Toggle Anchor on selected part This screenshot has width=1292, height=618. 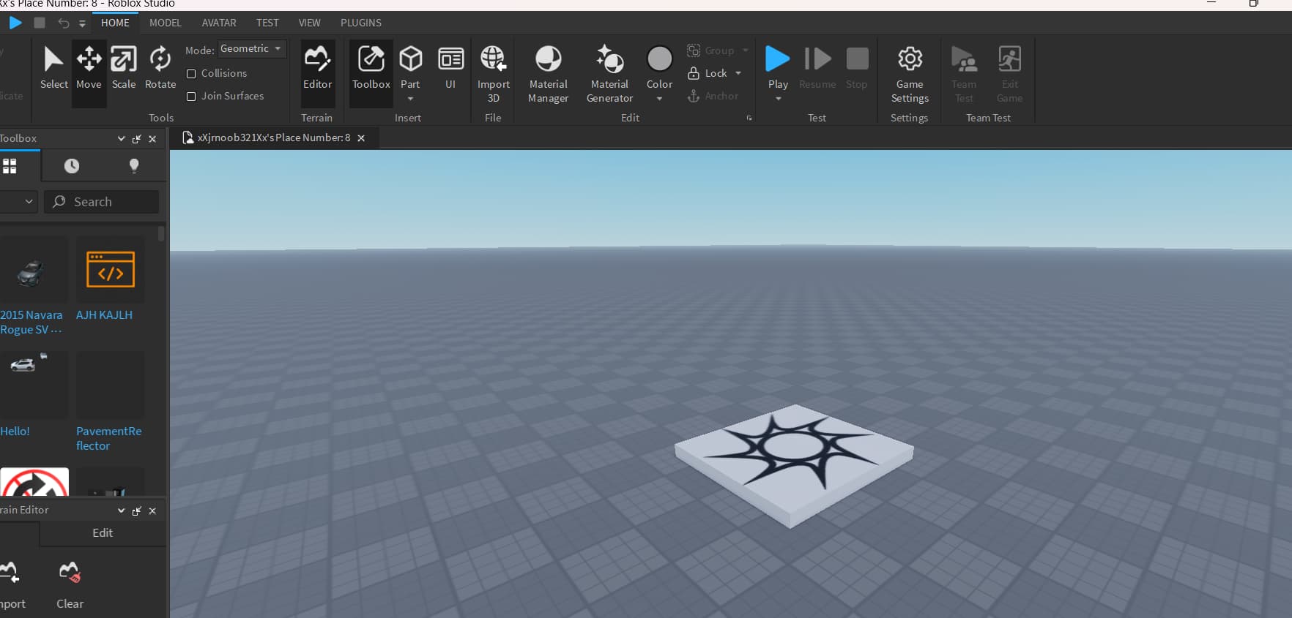point(713,96)
